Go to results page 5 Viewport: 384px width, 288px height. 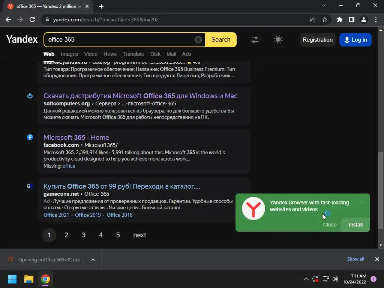click(118, 235)
